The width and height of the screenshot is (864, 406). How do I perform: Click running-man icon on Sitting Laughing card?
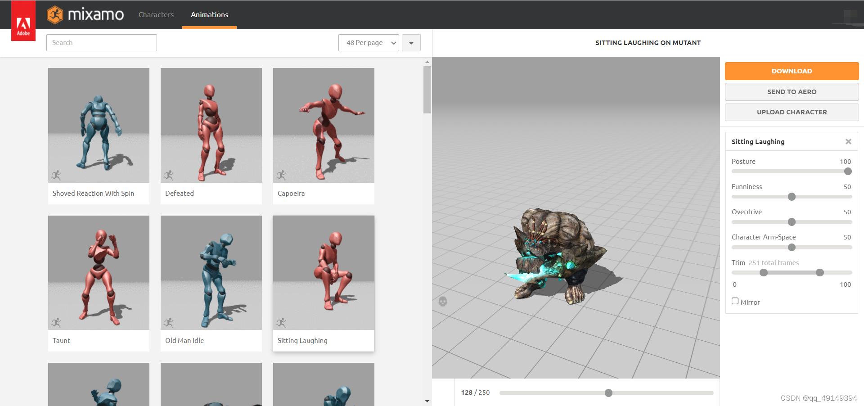(281, 322)
